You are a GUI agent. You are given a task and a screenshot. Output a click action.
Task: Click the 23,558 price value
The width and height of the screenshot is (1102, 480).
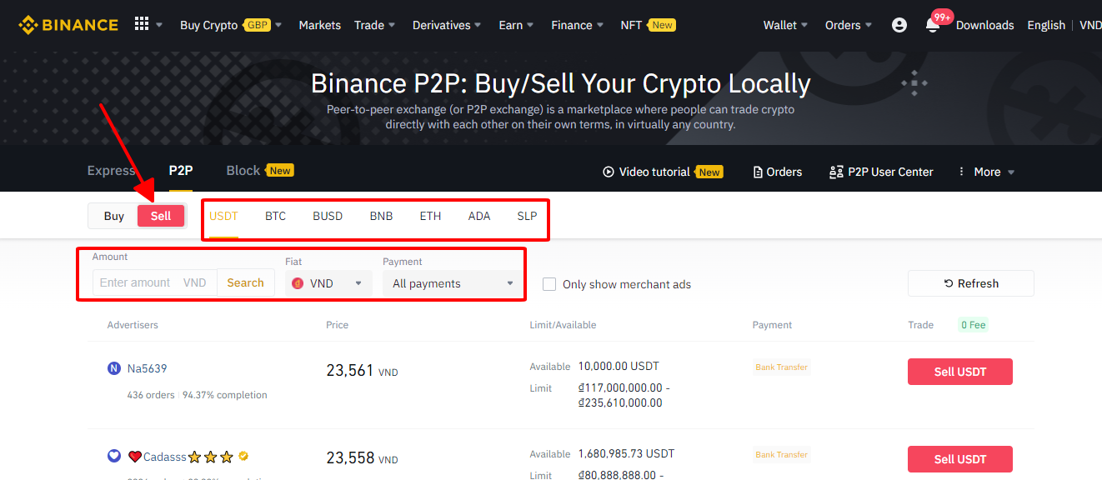coord(350,458)
